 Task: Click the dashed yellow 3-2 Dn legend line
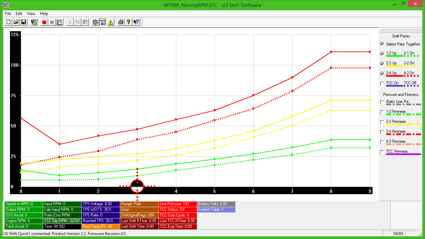412,66
